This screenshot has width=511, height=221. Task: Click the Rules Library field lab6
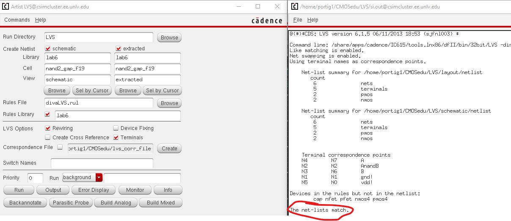[x=118, y=115]
